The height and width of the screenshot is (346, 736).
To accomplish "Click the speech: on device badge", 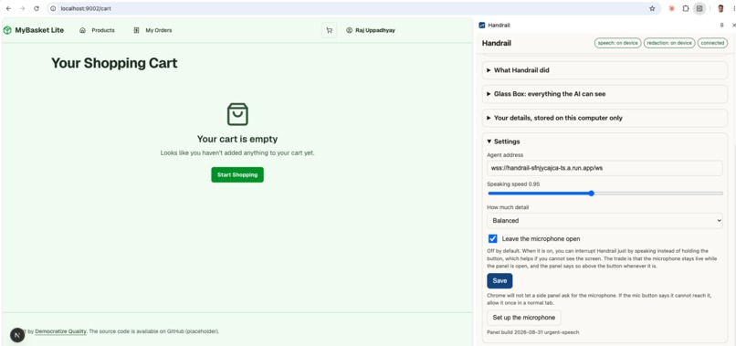I will click(x=617, y=43).
